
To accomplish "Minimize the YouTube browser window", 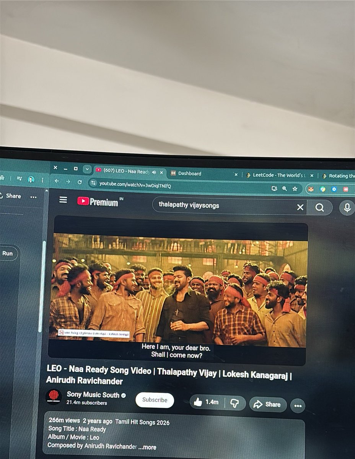I will point(65,168).
